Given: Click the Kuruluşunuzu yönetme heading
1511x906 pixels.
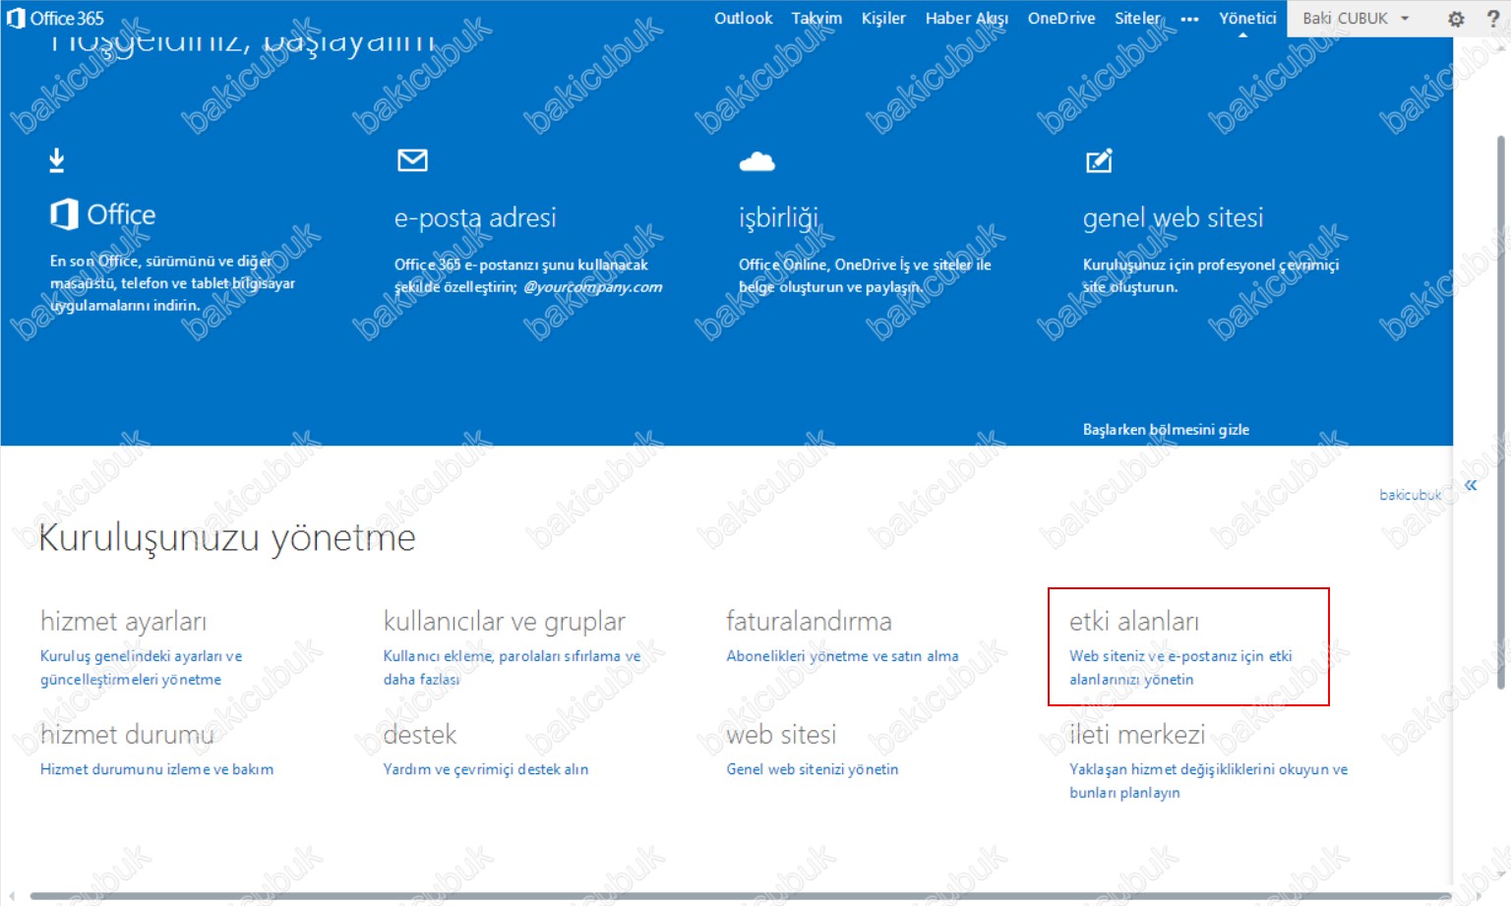Looking at the screenshot, I should coord(226,538).
